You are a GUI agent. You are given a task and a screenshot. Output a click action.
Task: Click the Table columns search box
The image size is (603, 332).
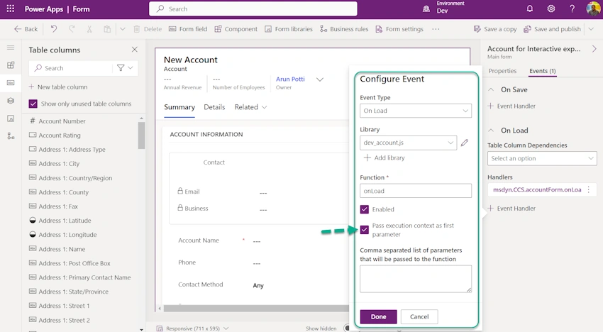[x=71, y=68]
